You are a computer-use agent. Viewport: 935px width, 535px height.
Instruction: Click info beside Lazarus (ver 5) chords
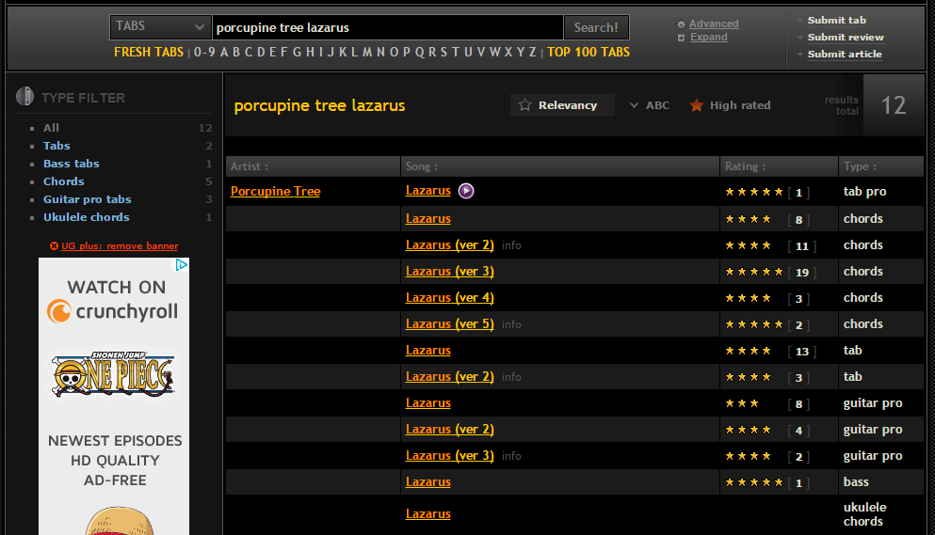pos(511,324)
